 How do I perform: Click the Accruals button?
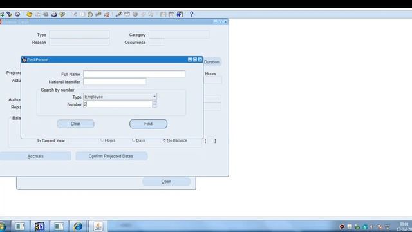tap(35, 156)
